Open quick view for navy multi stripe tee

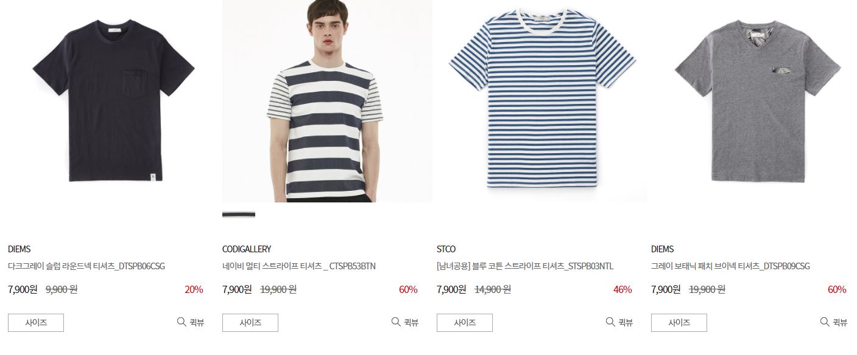[405, 322]
